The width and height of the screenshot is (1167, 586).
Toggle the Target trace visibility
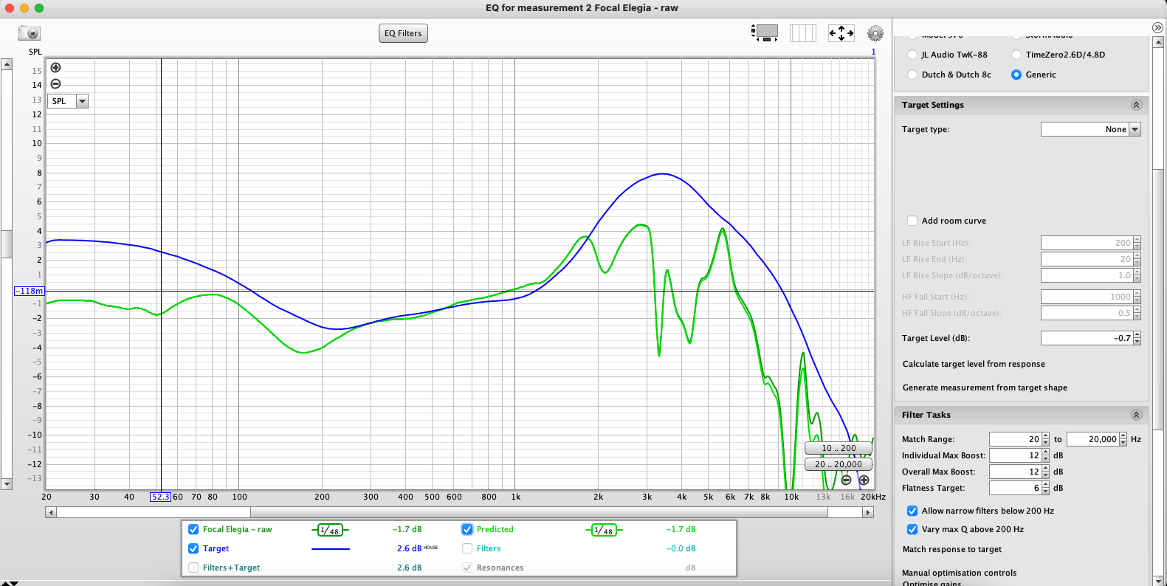(193, 548)
